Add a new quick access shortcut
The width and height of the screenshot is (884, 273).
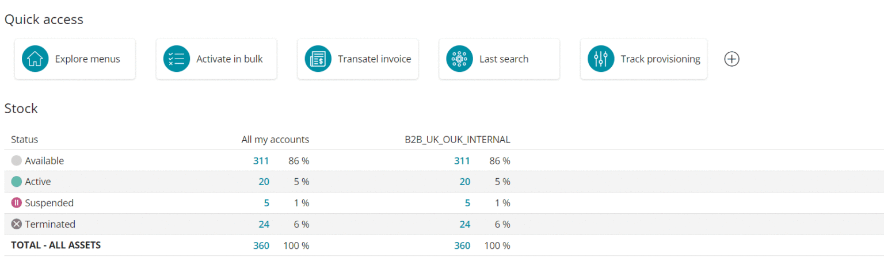(x=731, y=59)
